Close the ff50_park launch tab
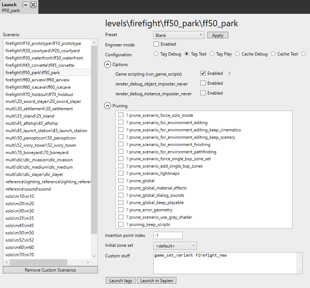The height and width of the screenshot is (288, 310). [x=32, y=5]
